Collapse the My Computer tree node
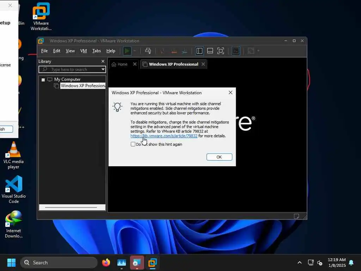The width and height of the screenshot is (361, 271). click(43, 80)
